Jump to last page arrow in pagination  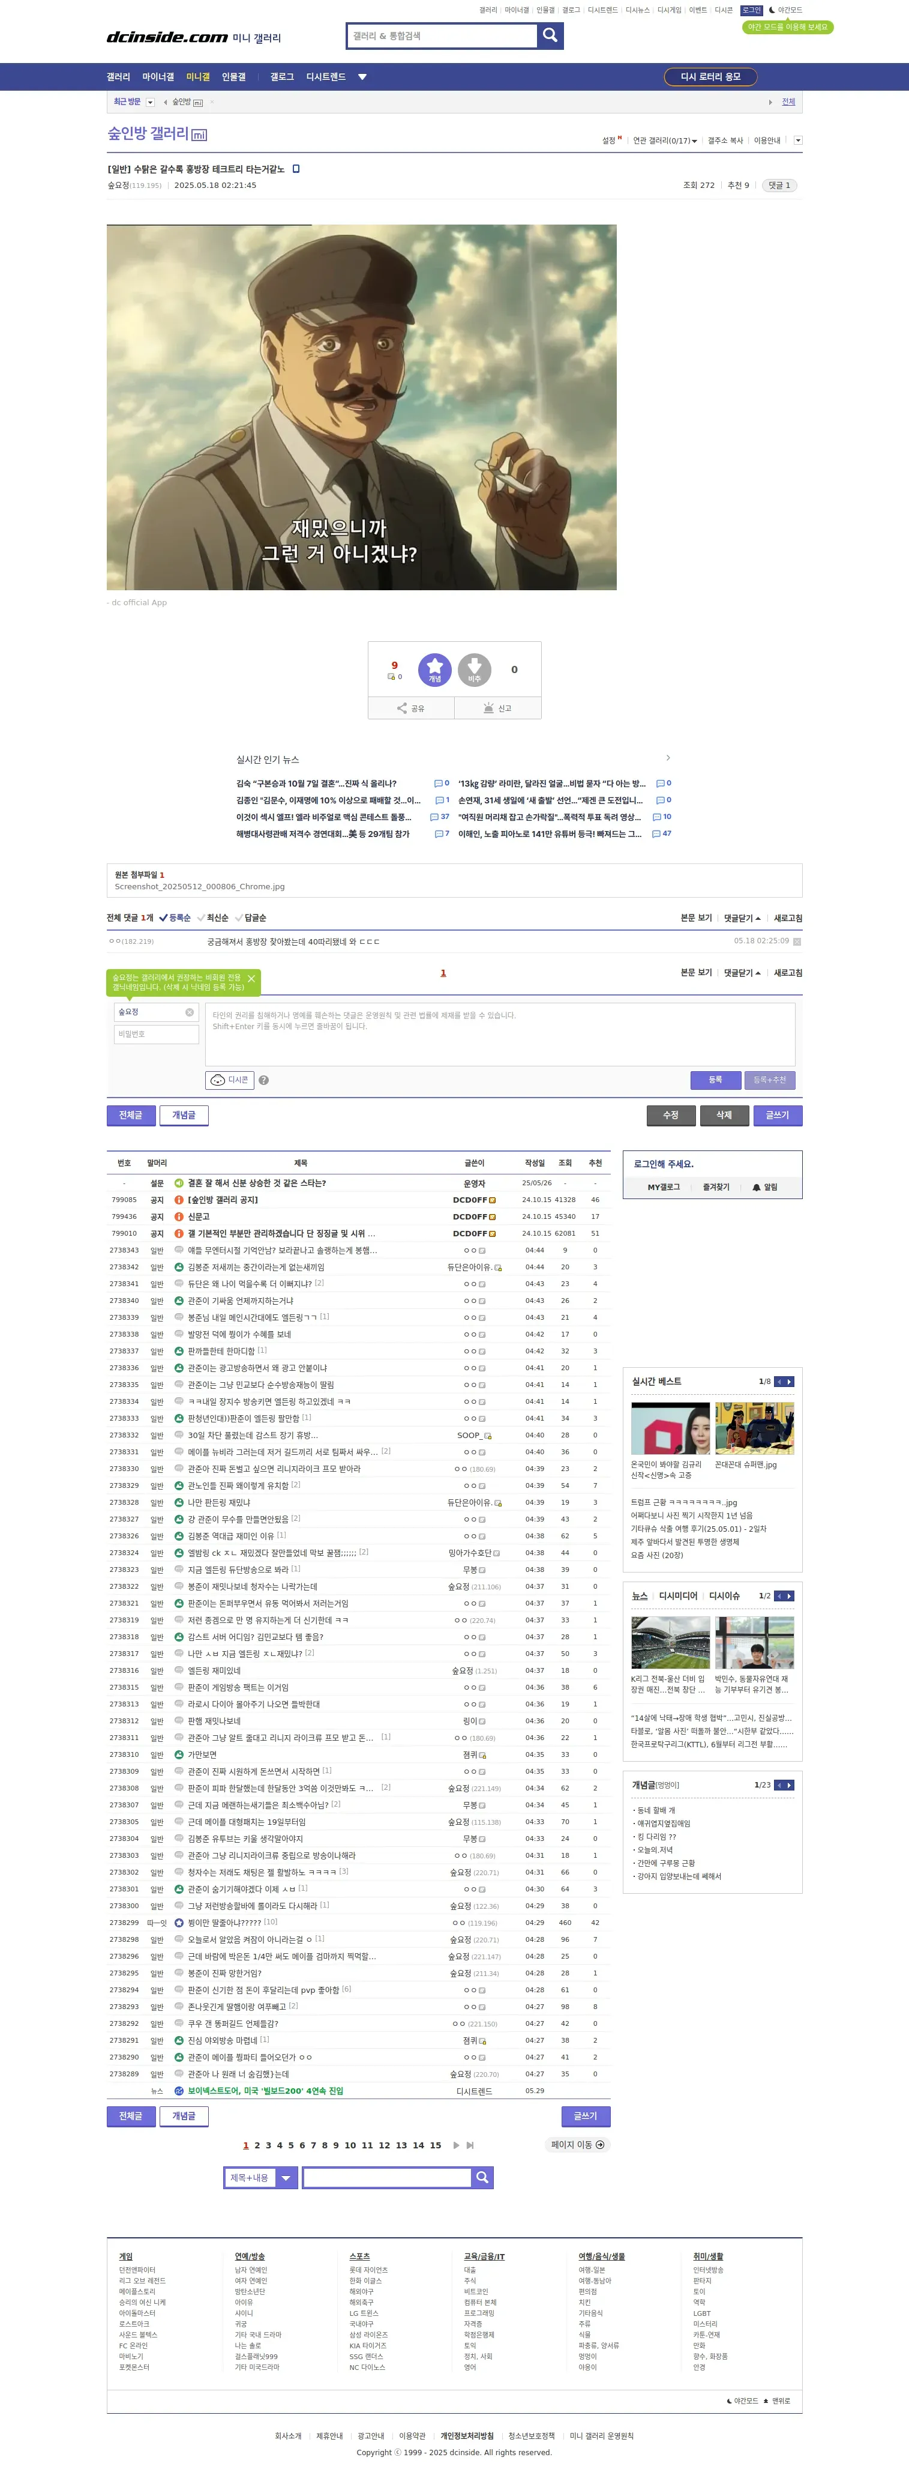(470, 2145)
